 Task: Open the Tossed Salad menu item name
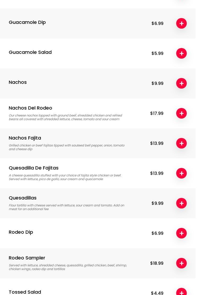coord(25,292)
